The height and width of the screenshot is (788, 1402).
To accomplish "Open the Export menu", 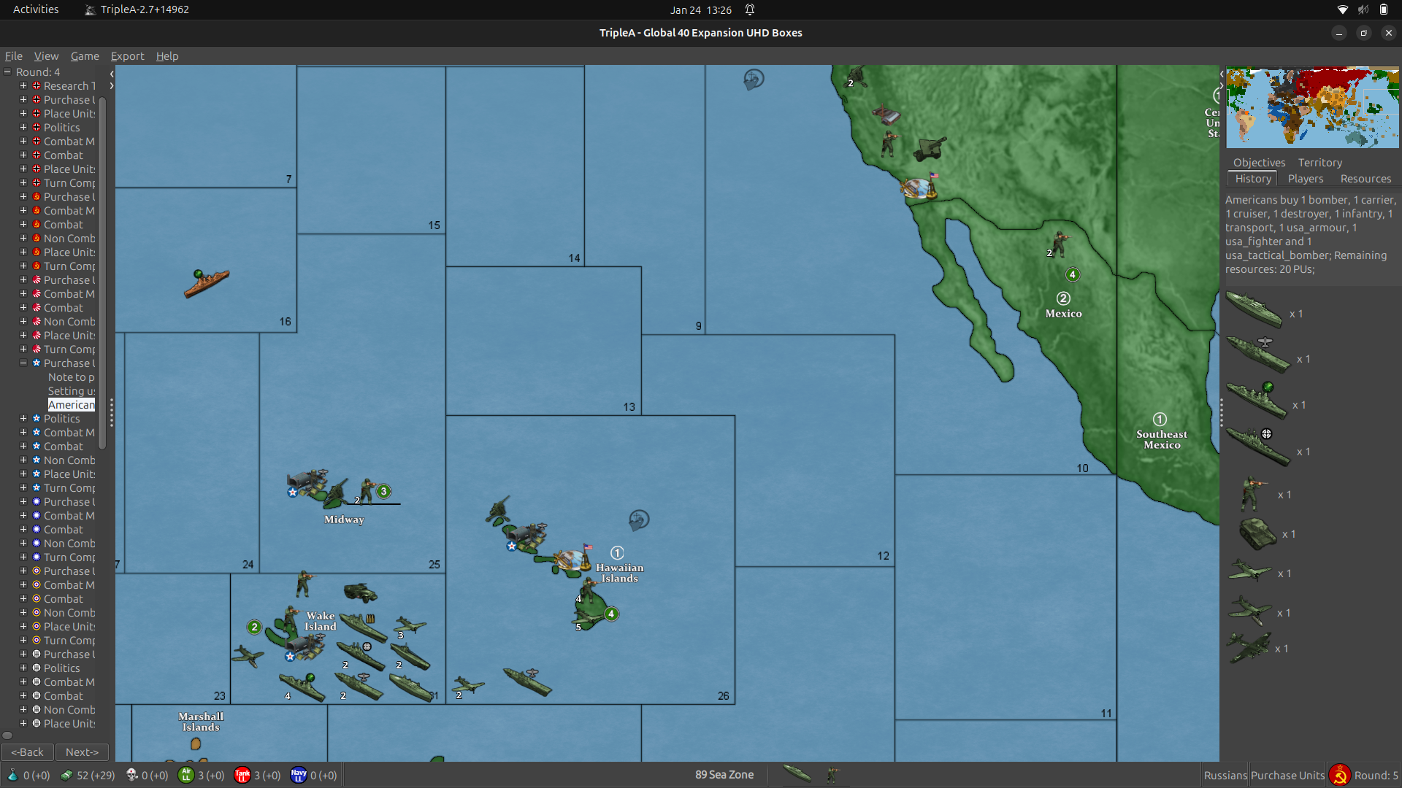I will point(127,56).
